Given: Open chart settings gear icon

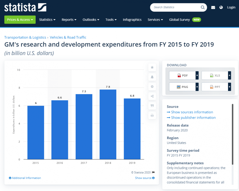Looking at the screenshot, I should [152, 87].
